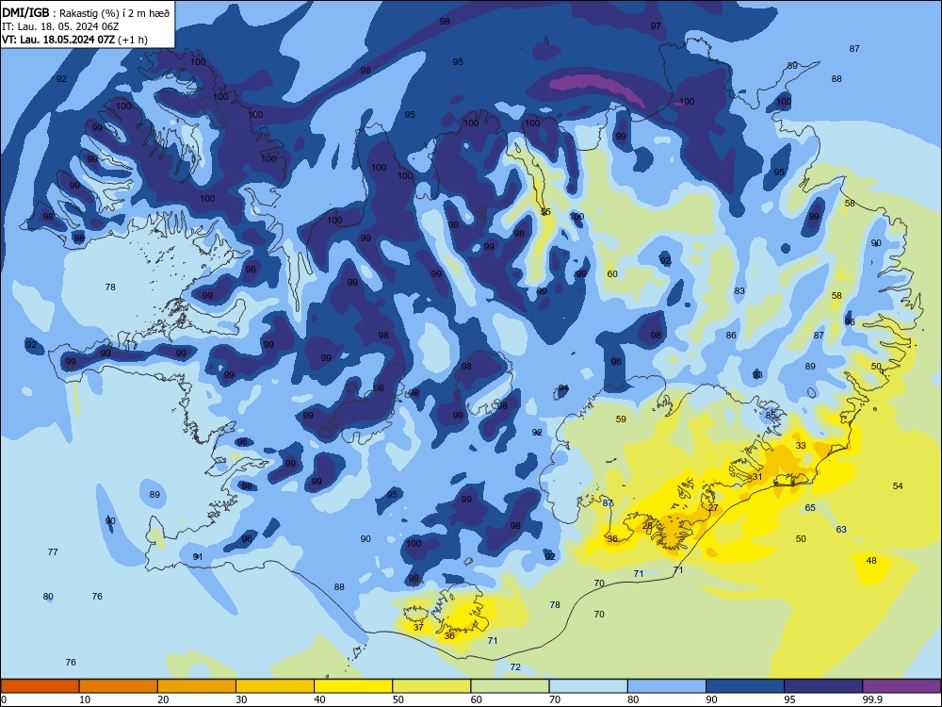
Task: Click the legend scale label 20
Action: (x=163, y=699)
